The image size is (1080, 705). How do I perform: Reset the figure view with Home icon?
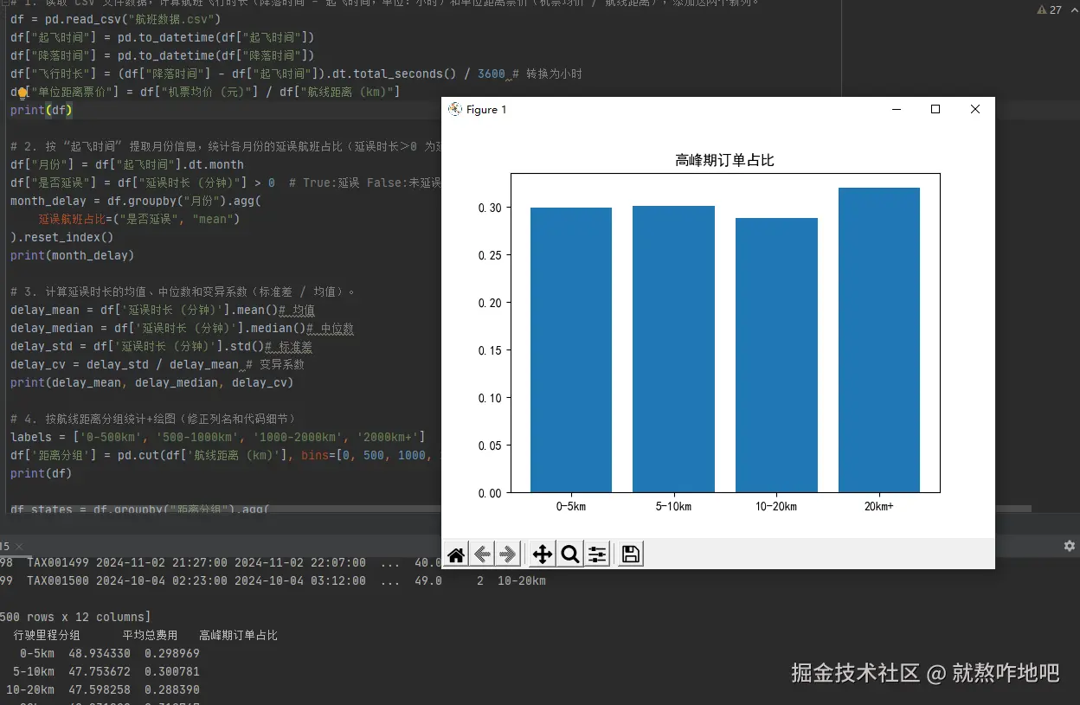point(456,554)
